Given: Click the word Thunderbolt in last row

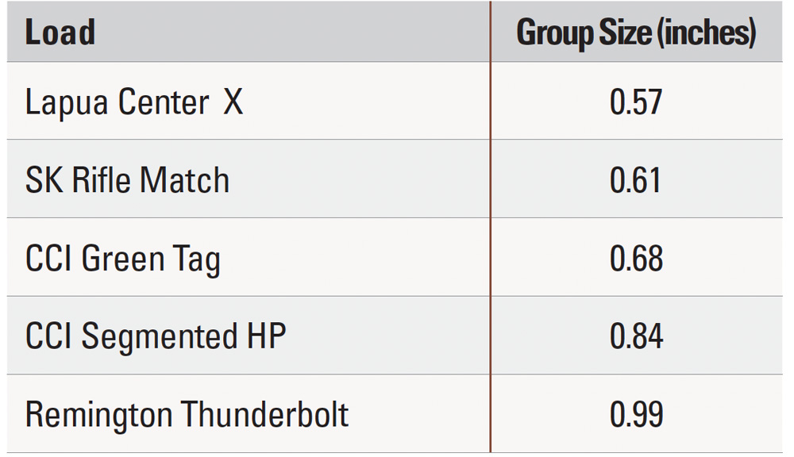Looking at the screenshot, I should click(x=265, y=414).
